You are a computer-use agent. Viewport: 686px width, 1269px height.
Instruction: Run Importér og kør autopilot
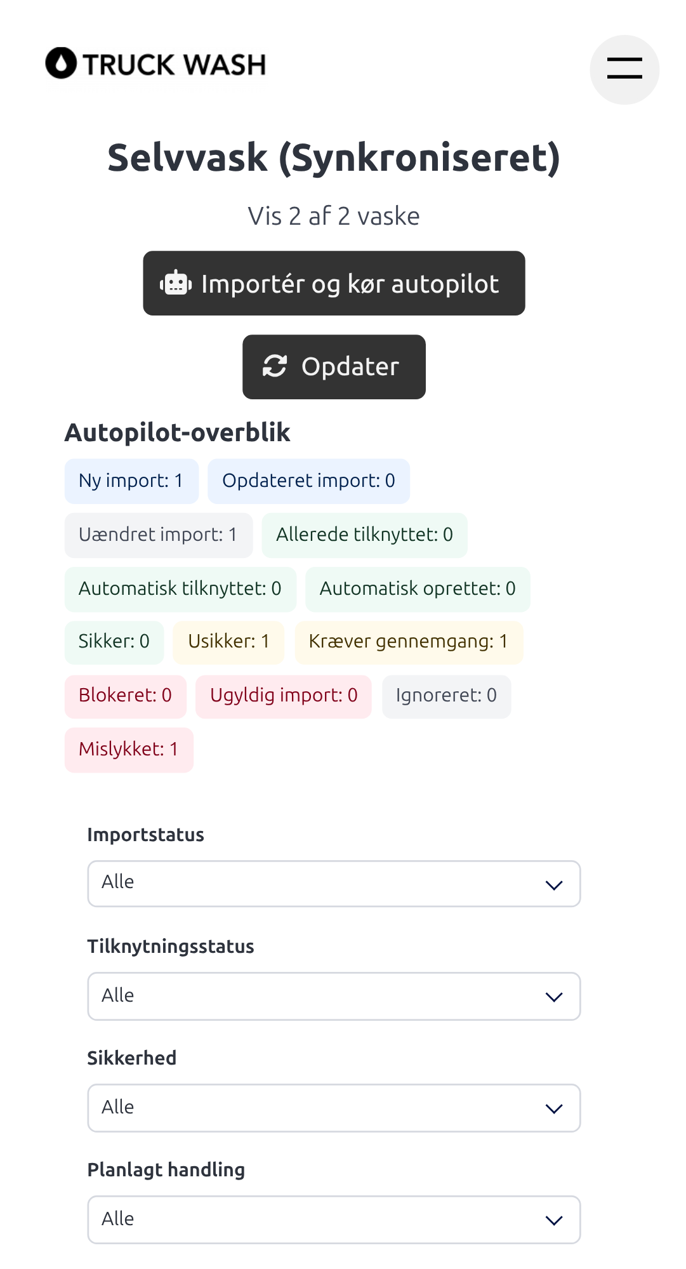point(334,283)
